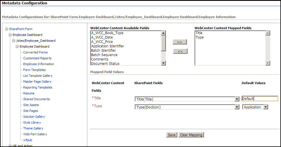Click Mapped Fields scroll up arrow
The image size is (281, 147).
pos(268,33)
